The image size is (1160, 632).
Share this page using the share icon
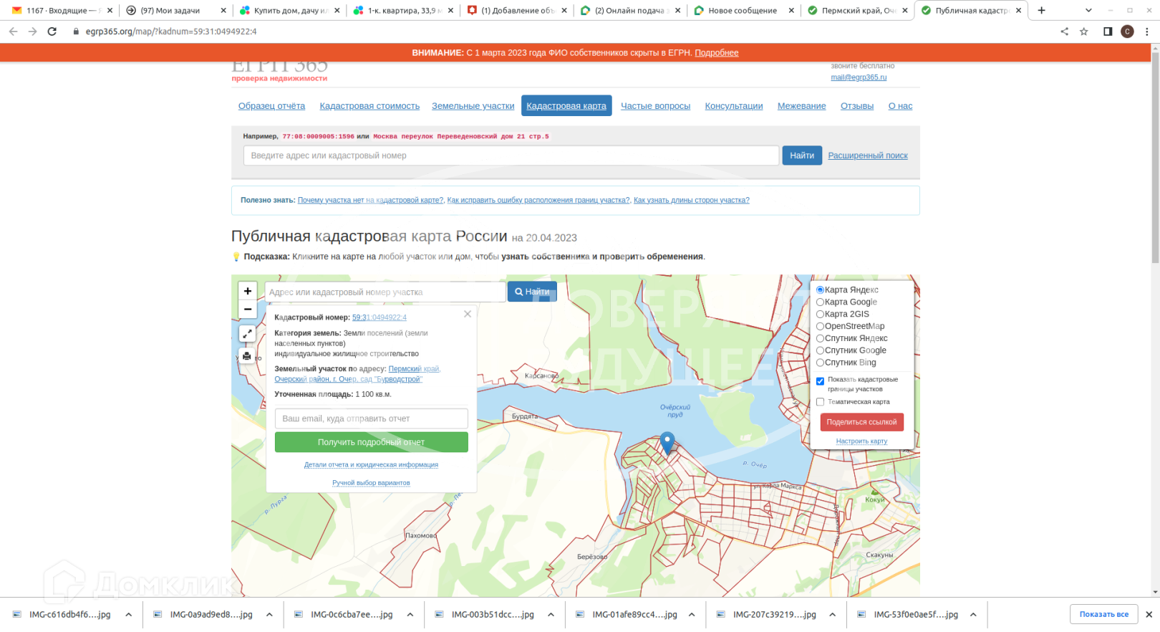1064,32
